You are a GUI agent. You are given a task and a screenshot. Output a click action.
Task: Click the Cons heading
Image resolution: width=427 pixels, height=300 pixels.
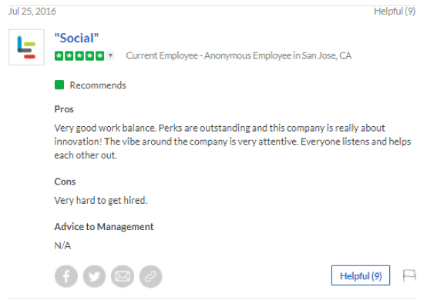click(x=65, y=182)
